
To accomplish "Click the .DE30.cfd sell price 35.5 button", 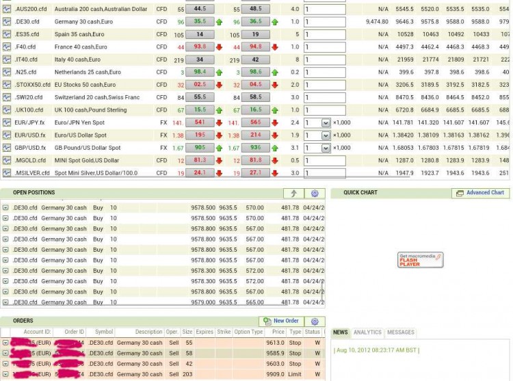I will [200, 22].
